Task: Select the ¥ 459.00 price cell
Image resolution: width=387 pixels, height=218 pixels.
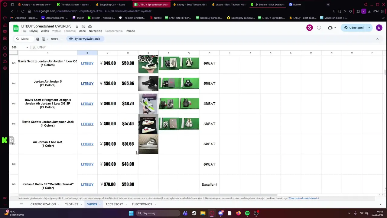Action: [x=108, y=84]
